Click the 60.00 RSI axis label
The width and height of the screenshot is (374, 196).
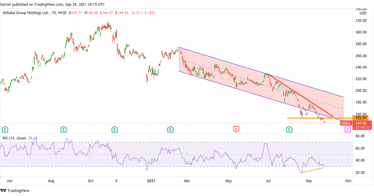[361, 148]
